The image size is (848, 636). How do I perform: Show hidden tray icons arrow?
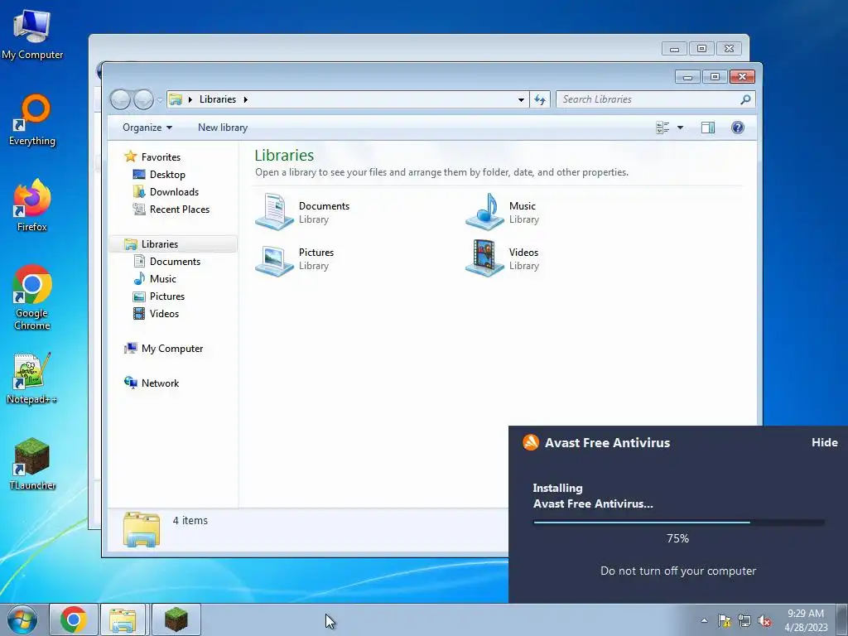[704, 620]
